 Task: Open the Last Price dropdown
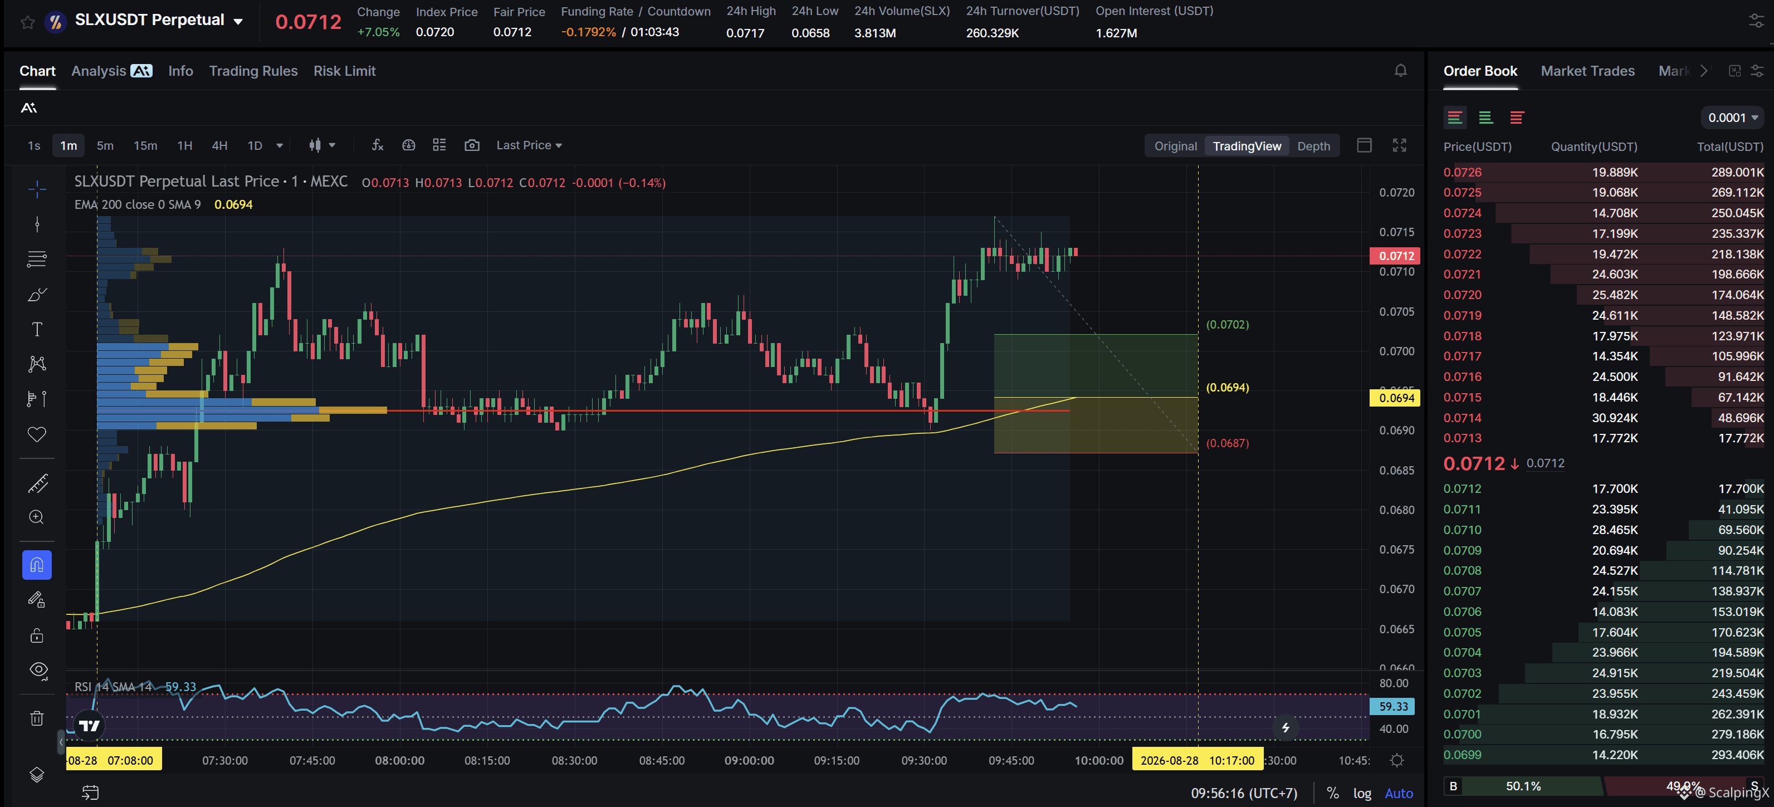tap(529, 145)
